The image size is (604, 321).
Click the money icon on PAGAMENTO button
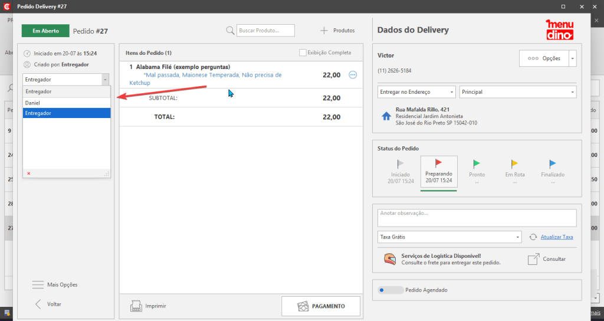[x=303, y=306]
